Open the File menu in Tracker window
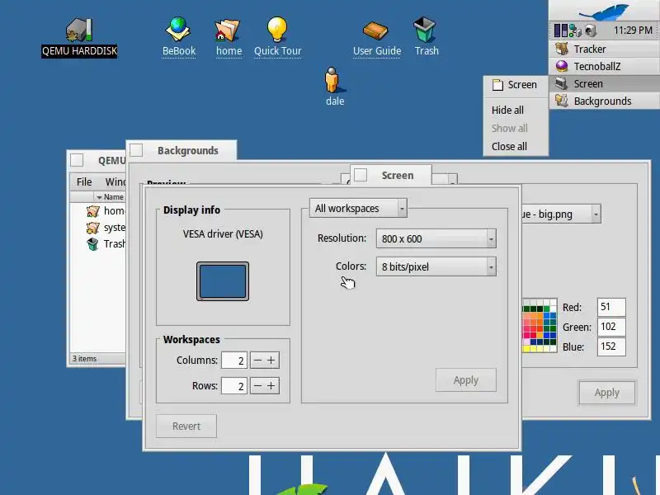The height and width of the screenshot is (495, 660). 84,181
